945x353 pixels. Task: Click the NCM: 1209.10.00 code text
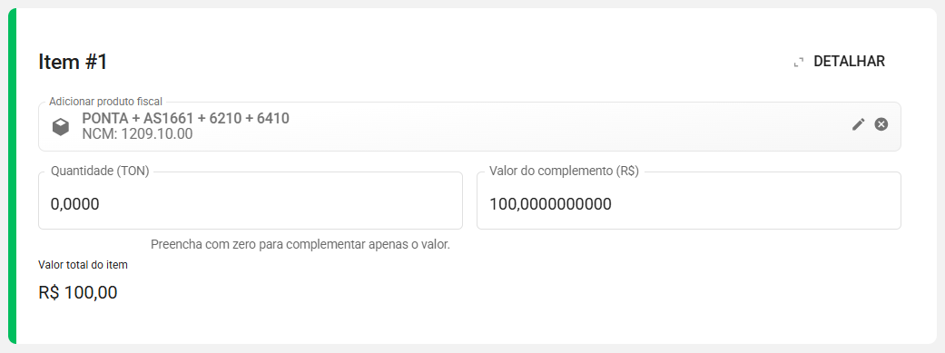point(137,133)
